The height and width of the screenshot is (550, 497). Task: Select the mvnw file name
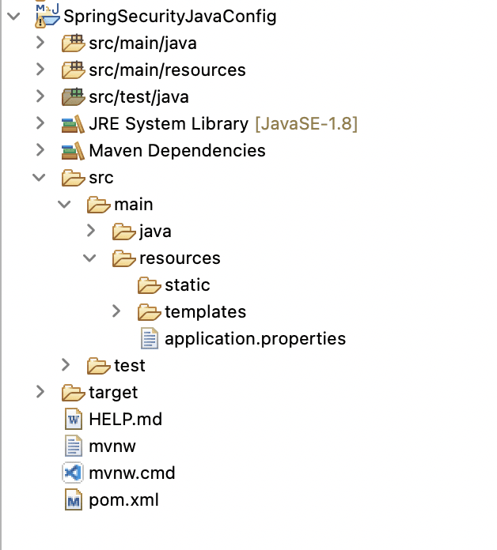pos(112,447)
